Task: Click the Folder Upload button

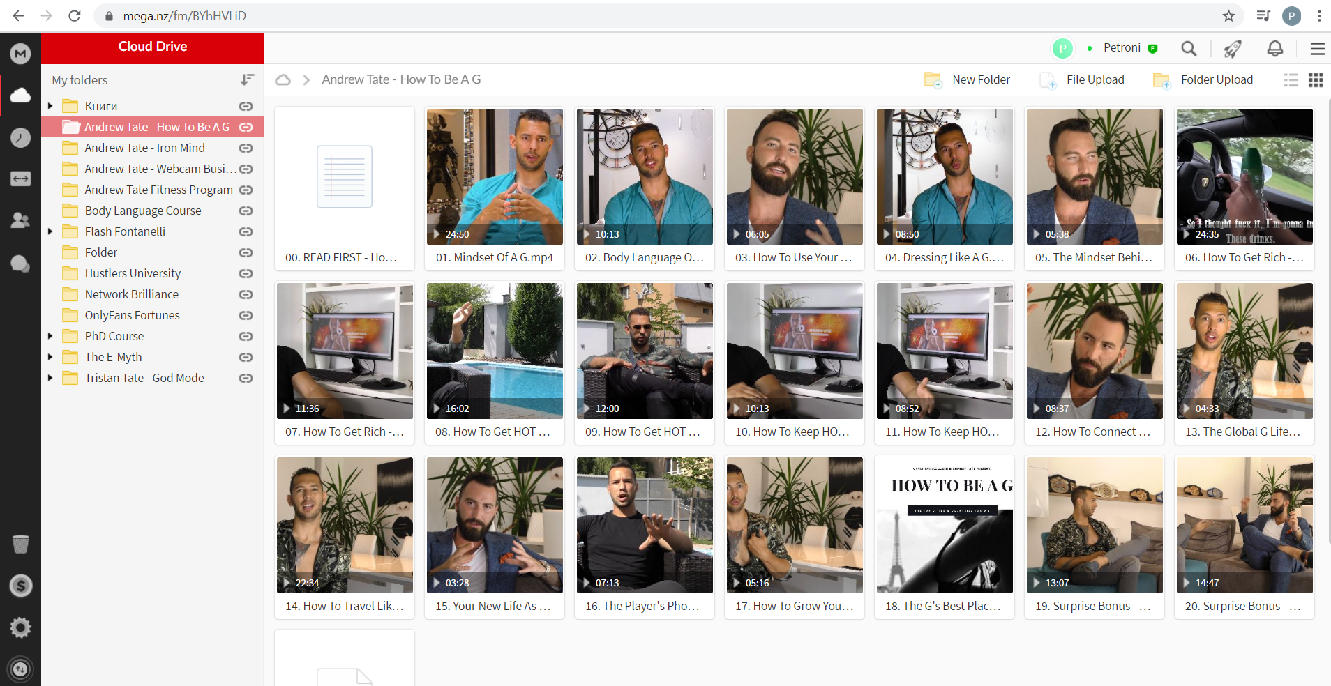Action: click(x=1203, y=80)
